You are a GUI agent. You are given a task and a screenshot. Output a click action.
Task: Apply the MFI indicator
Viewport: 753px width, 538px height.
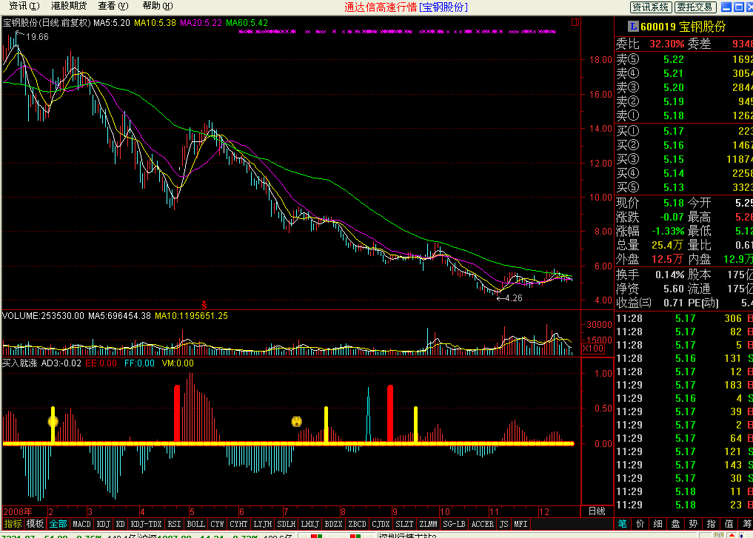pos(521,524)
